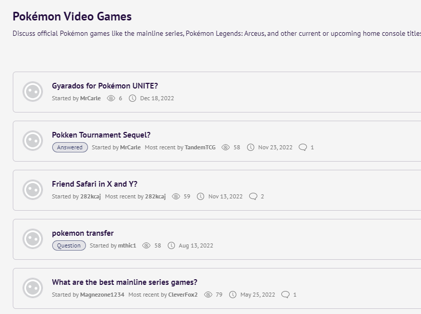Image resolution: width=421 pixels, height=314 pixels.
Task: Click views eye icon in Friend Safari row
Action: pyautogui.click(x=176, y=197)
